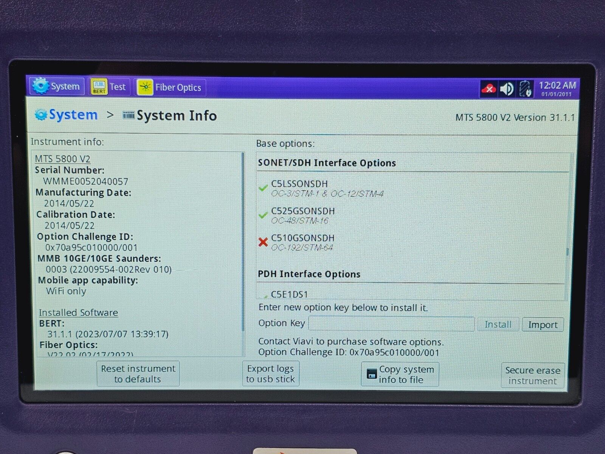Click Reset instrument to defaults
This screenshot has height=454, width=605.
pyautogui.click(x=138, y=374)
